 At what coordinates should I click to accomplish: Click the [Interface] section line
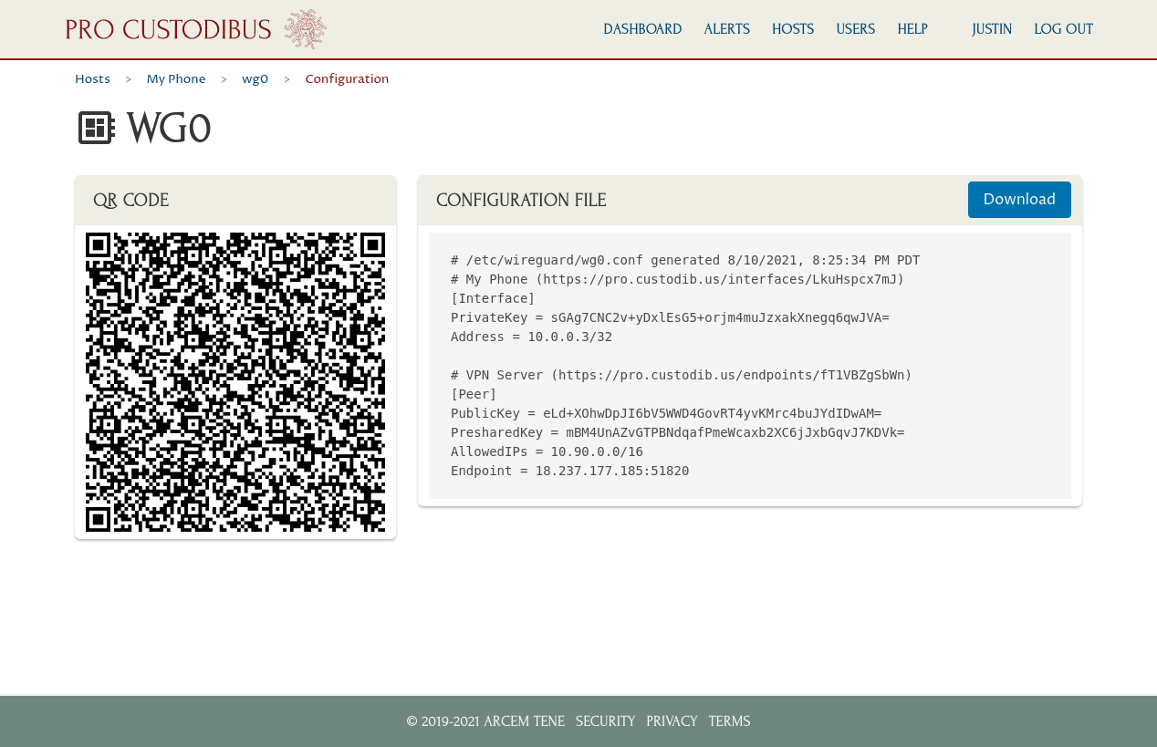[x=493, y=298]
